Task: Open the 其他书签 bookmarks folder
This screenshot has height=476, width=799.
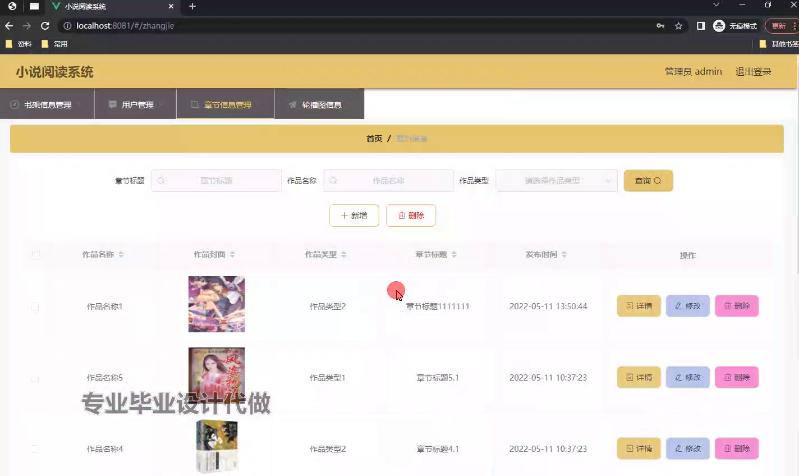Action: tap(779, 44)
